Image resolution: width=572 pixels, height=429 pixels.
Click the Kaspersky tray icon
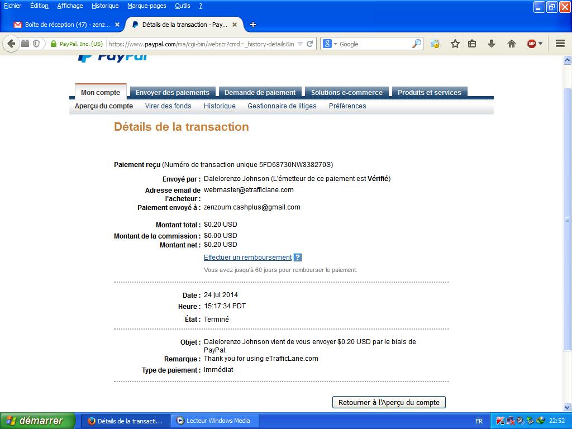(x=500, y=421)
